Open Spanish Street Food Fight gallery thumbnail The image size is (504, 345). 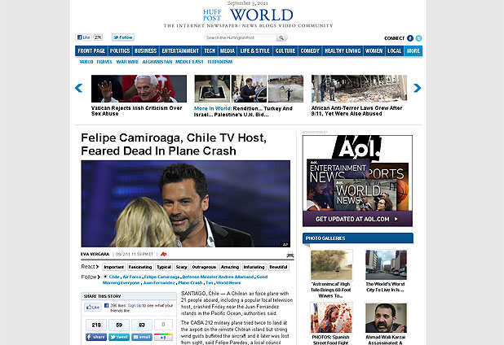tap(331, 318)
